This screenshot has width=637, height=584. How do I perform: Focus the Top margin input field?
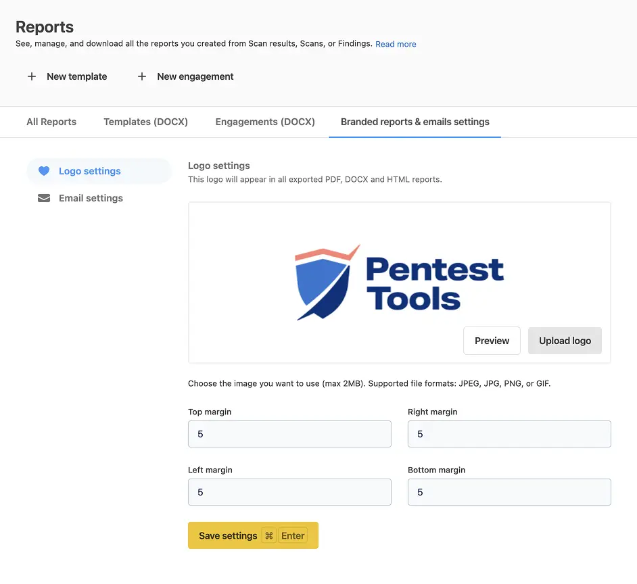click(x=289, y=434)
